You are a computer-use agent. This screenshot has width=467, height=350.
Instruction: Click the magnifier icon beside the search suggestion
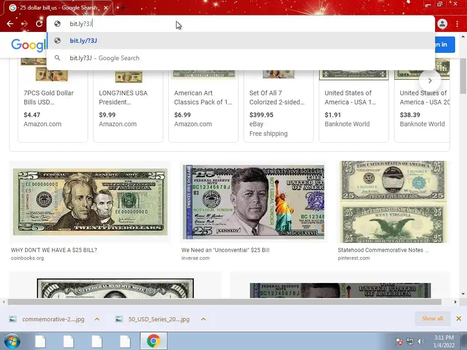coord(57,58)
